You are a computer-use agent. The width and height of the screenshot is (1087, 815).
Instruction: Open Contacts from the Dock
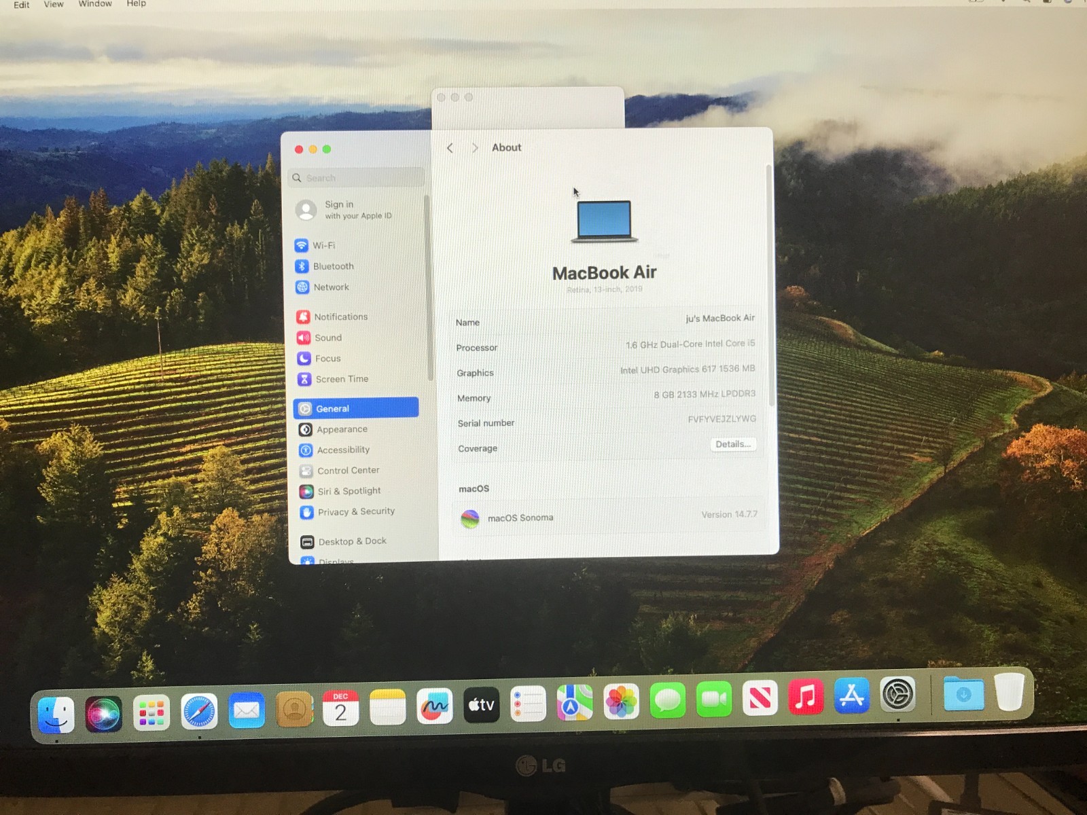(x=294, y=709)
